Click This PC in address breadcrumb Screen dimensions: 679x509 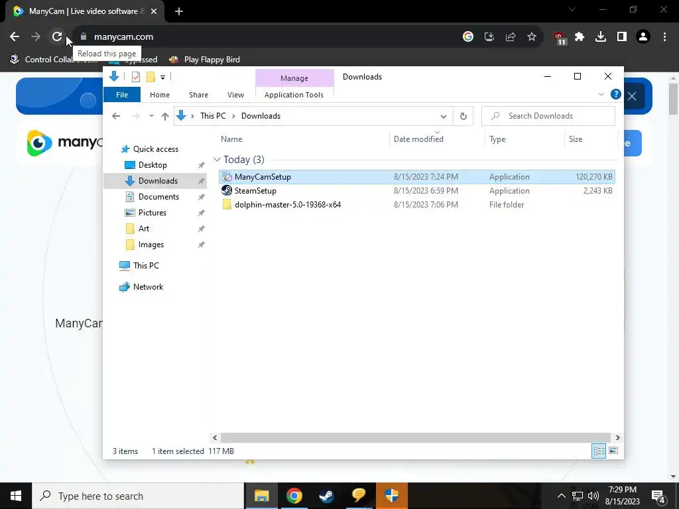213,116
